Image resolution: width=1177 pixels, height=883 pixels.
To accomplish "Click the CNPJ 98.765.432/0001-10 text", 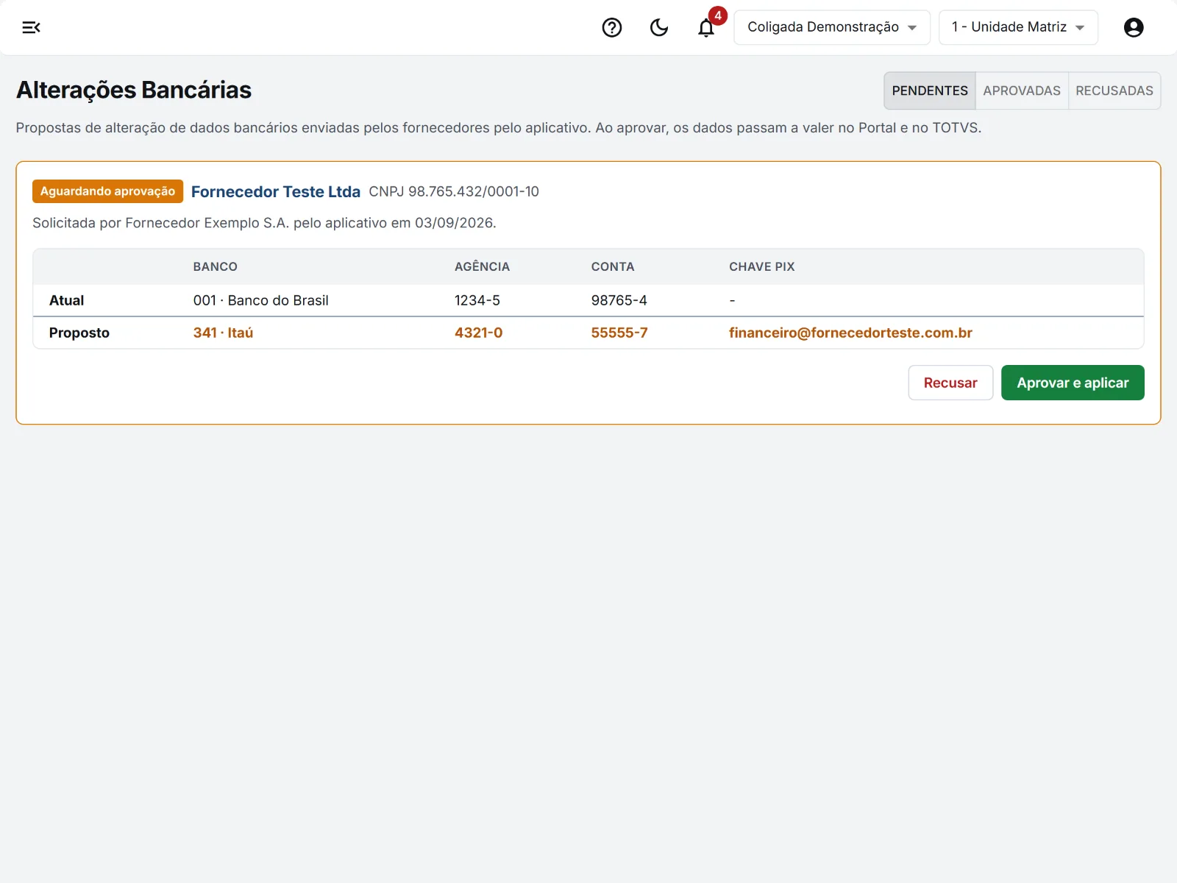I will click(454, 191).
